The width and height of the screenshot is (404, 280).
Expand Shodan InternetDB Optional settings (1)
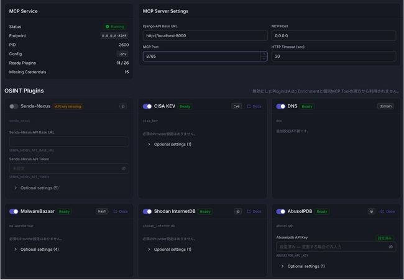[170, 249]
